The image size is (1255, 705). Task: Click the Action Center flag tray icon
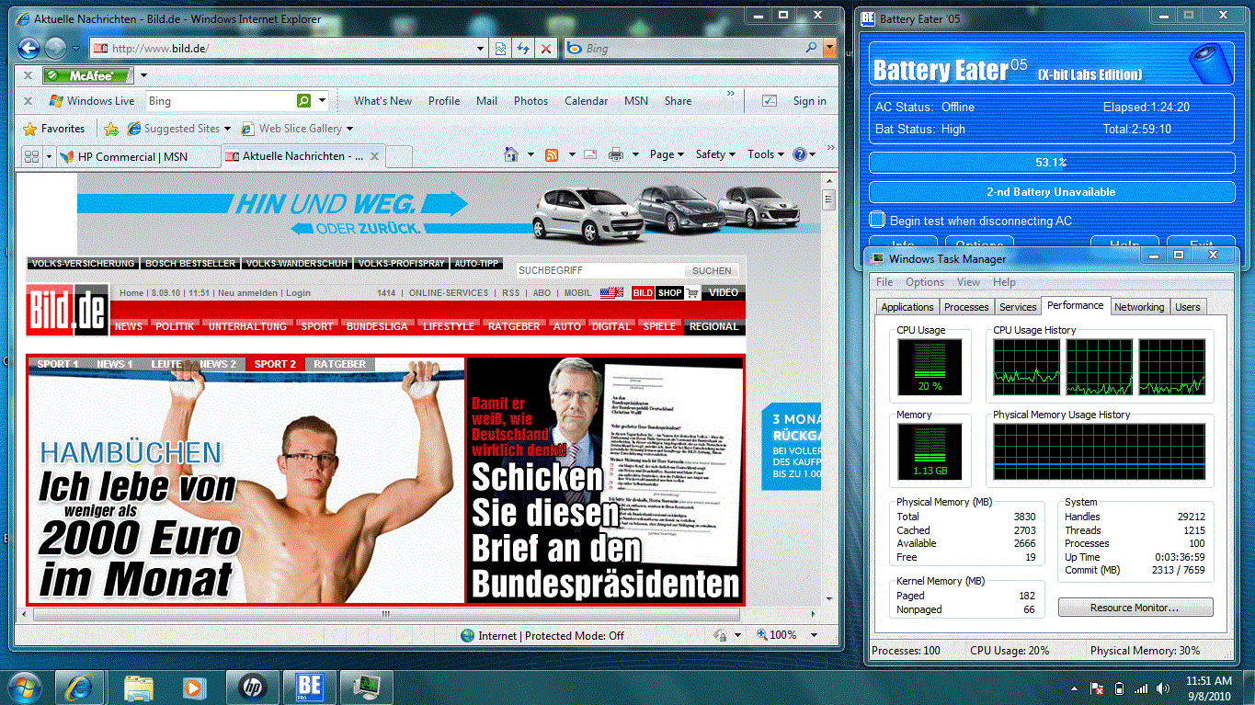tap(1096, 688)
